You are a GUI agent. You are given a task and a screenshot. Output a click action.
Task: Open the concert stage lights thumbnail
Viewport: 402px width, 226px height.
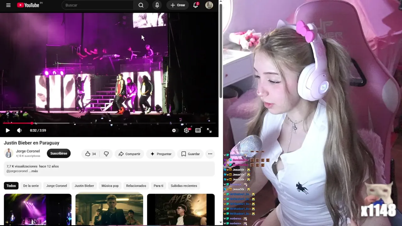pyautogui.click(x=38, y=209)
